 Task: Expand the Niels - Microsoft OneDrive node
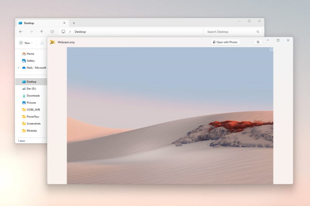pyautogui.click(x=18, y=68)
